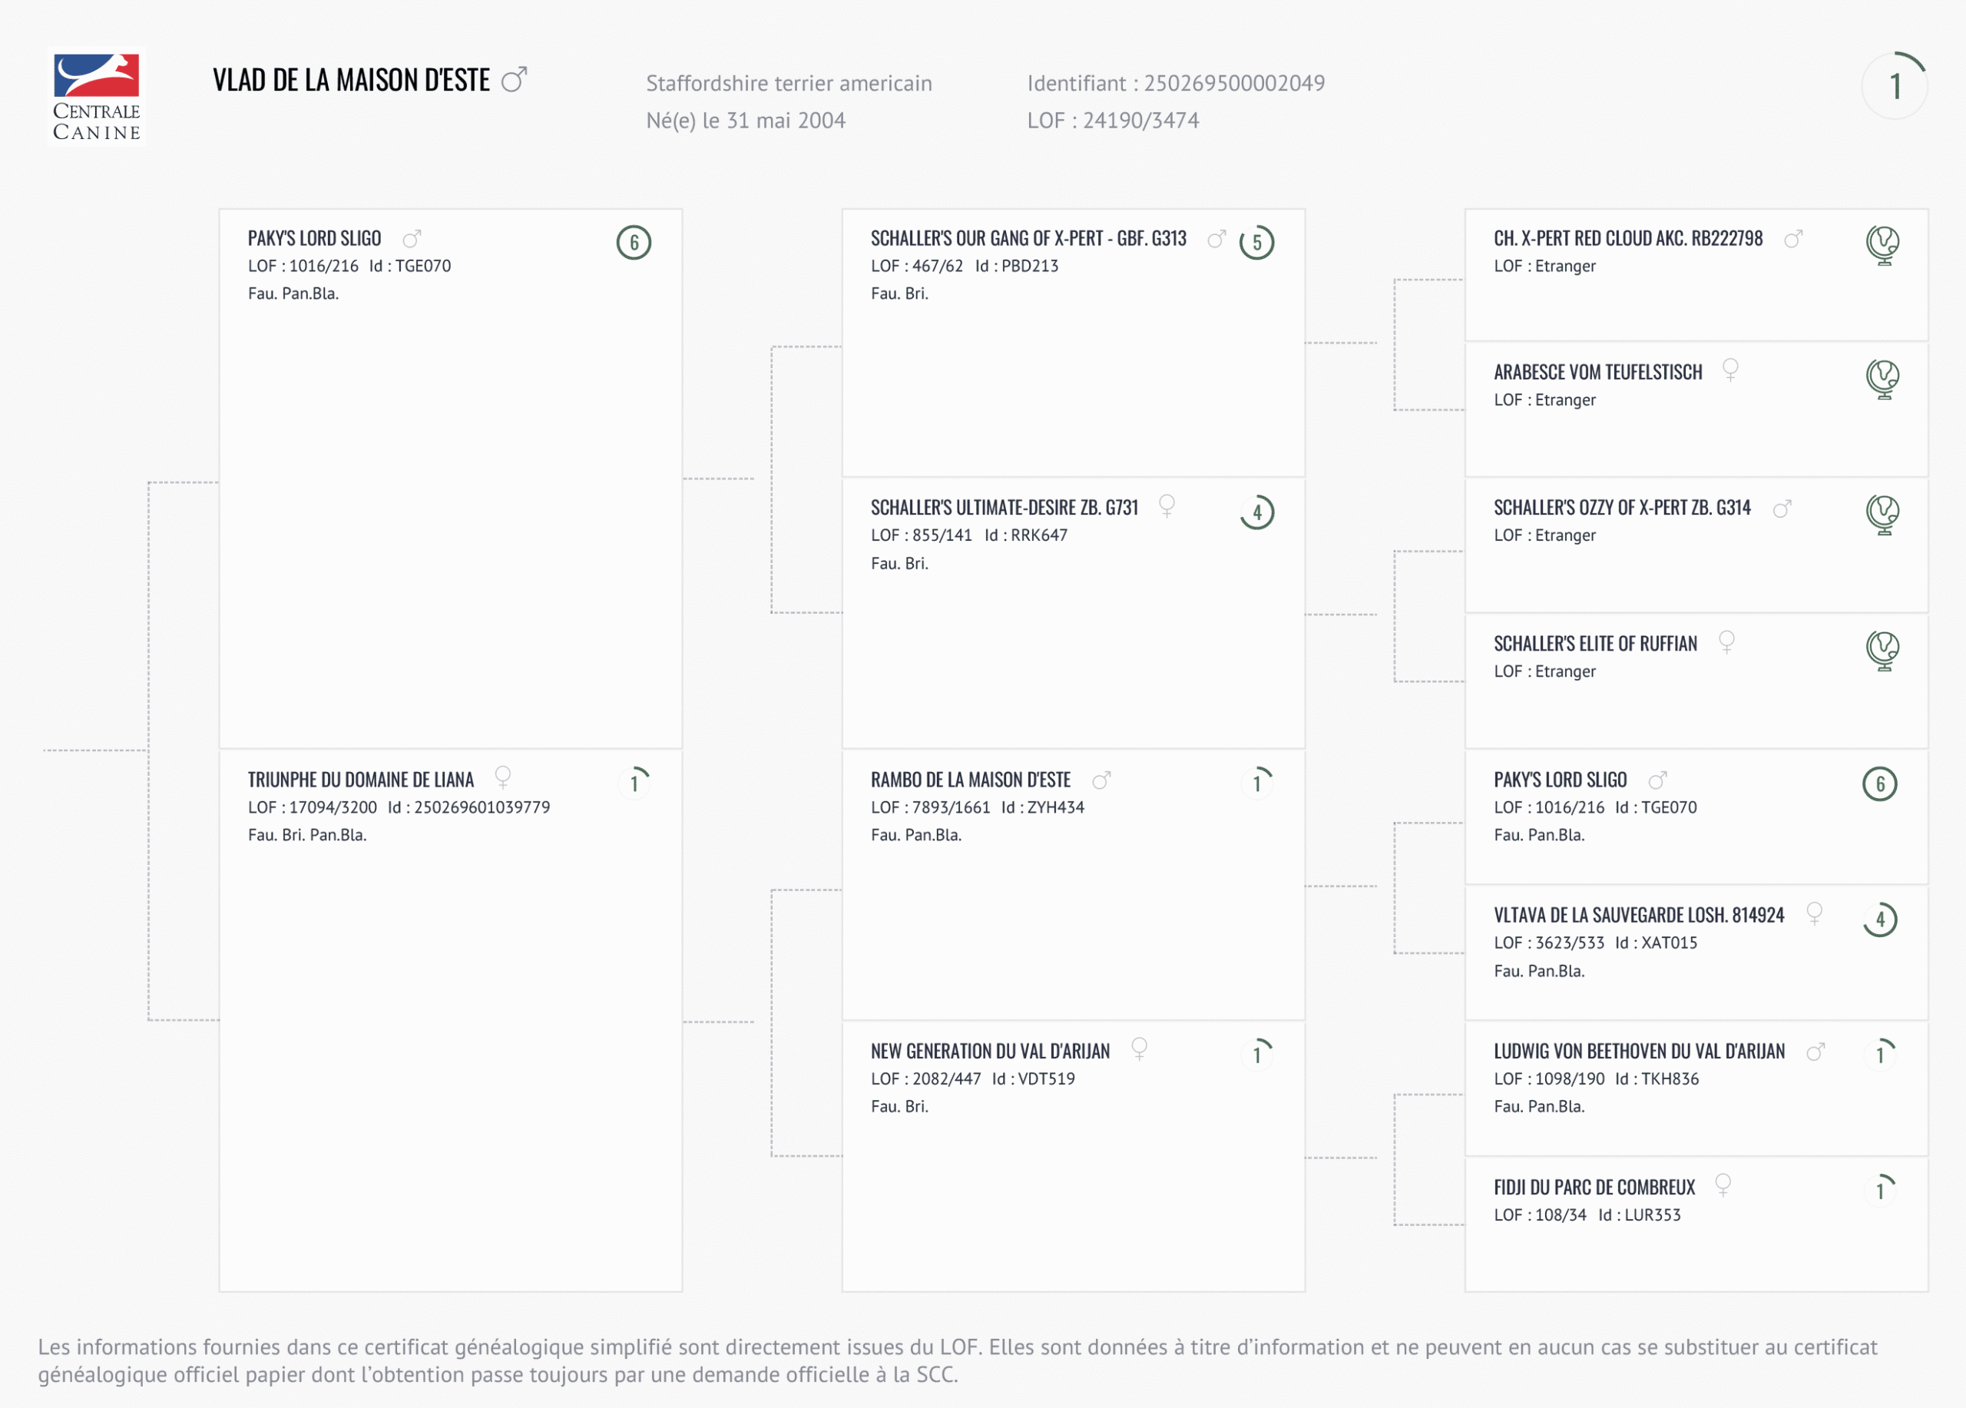Click the Identifiant number 250269500002049
This screenshot has height=1408, width=1966.
coord(1233,83)
